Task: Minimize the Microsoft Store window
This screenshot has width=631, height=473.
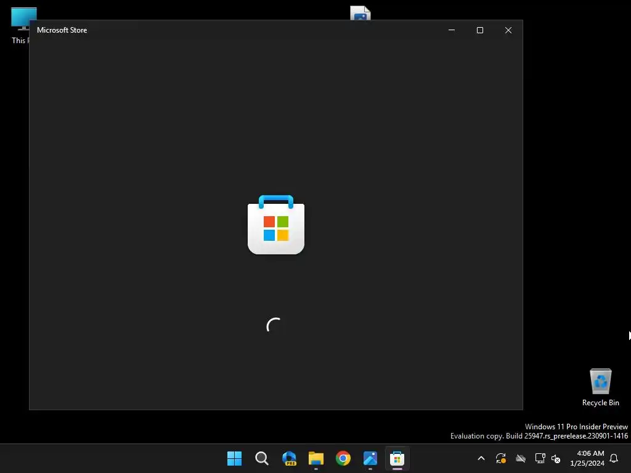Action: coord(452,30)
